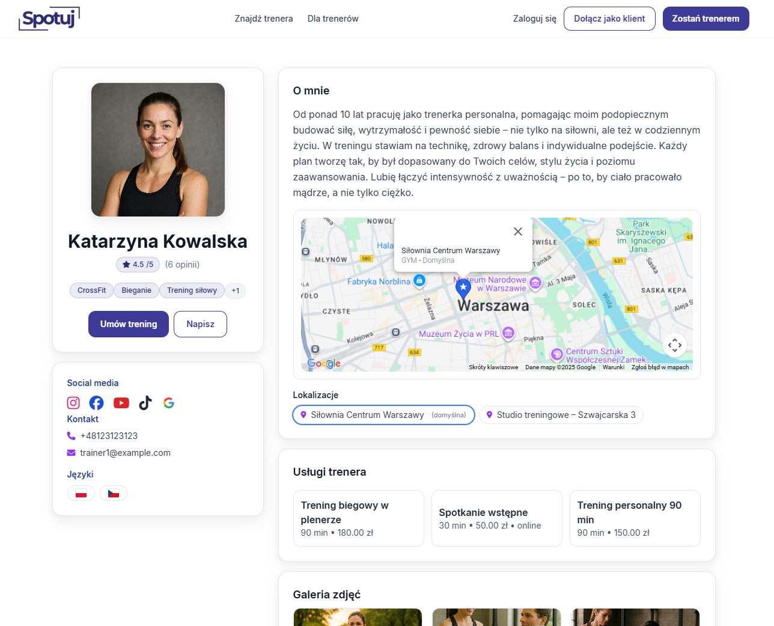
Task: Click the email envelope icon next to trainer1@example.com
Action: coord(72,453)
